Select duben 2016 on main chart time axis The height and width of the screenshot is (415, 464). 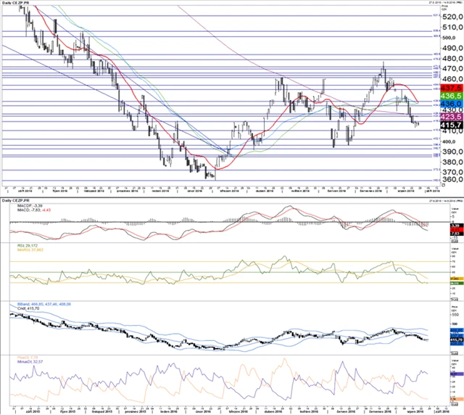tap(260, 192)
